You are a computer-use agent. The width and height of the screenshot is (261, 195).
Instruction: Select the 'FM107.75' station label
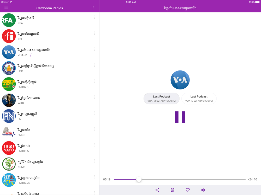point(24,183)
